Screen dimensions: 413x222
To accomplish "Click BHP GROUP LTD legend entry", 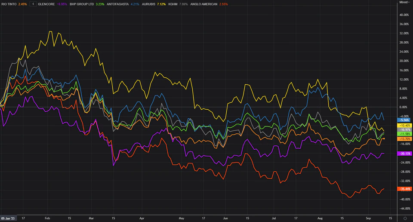I will coord(82,4).
